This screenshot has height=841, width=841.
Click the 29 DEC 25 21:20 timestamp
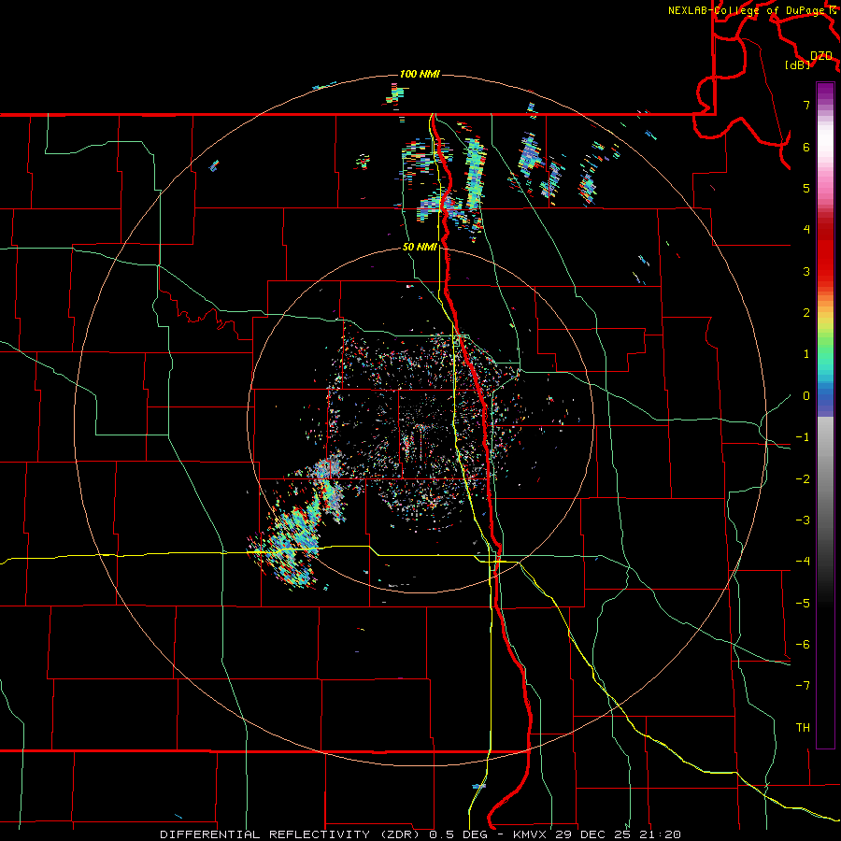click(x=617, y=834)
